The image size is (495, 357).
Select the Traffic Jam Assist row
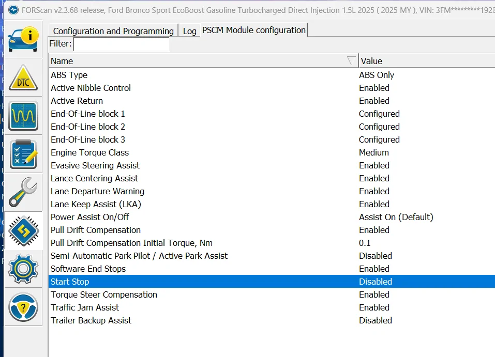click(x=155, y=307)
